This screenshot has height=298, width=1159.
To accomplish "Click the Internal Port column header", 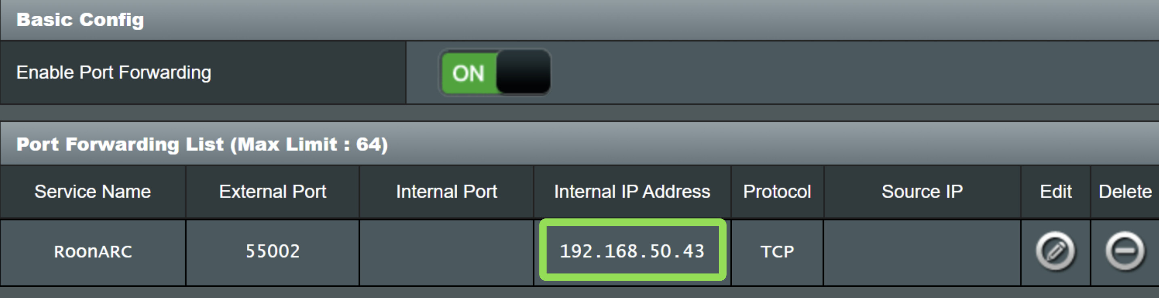I will [x=446, y=192].
